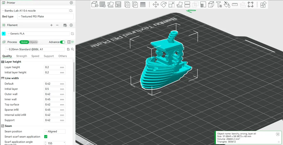Open the Seam painting cube tool
The width and height of the screenshot is (283, 145).
[x=211, y=5]
